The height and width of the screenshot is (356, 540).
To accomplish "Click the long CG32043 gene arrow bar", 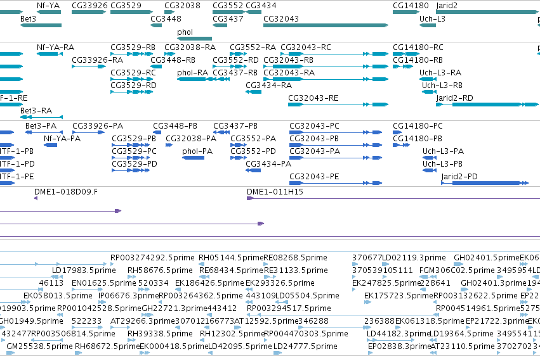I will tap(326, 25).
